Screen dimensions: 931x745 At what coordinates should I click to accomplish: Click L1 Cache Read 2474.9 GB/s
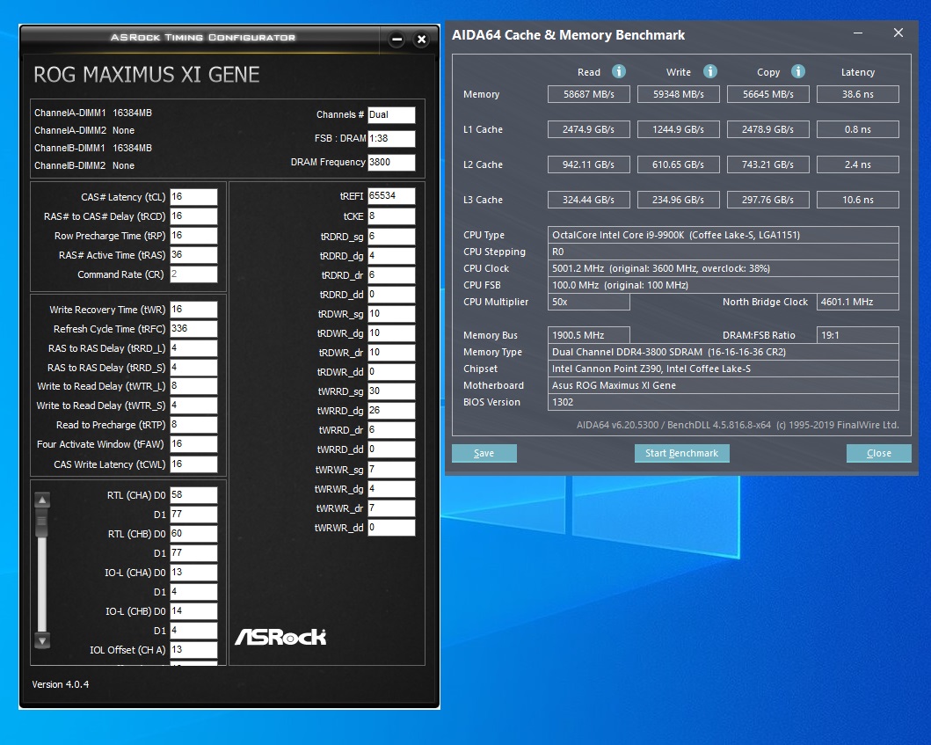(588, 129)
